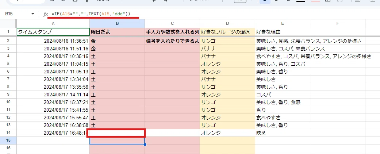Click the 香り cell in row 11
The width and height of the screenshot is (380, 154).
pyautogui.click(x=282, y=110)
